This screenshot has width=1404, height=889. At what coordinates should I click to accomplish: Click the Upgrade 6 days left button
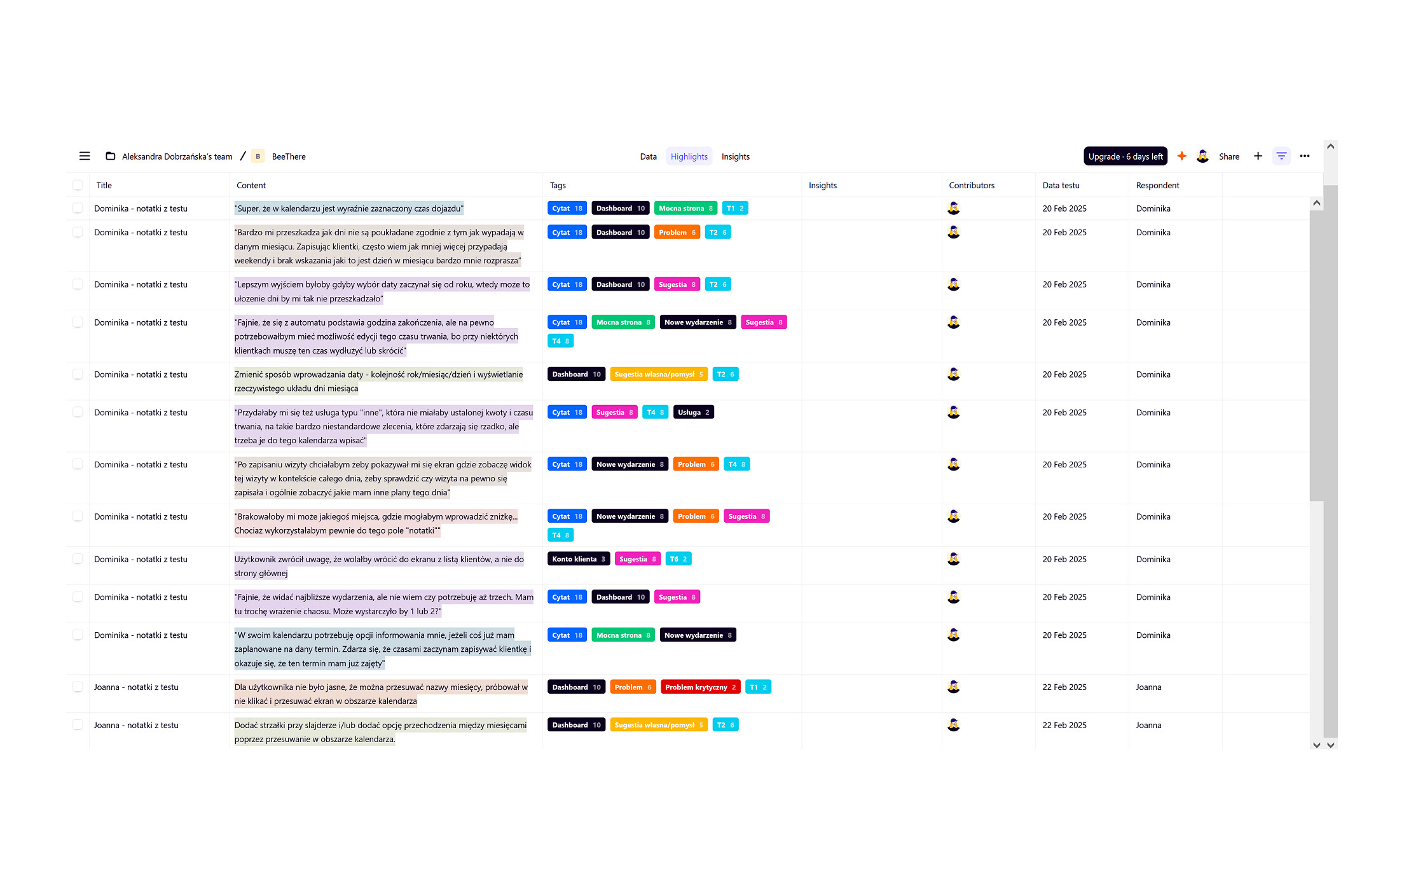pos(1125,156)
